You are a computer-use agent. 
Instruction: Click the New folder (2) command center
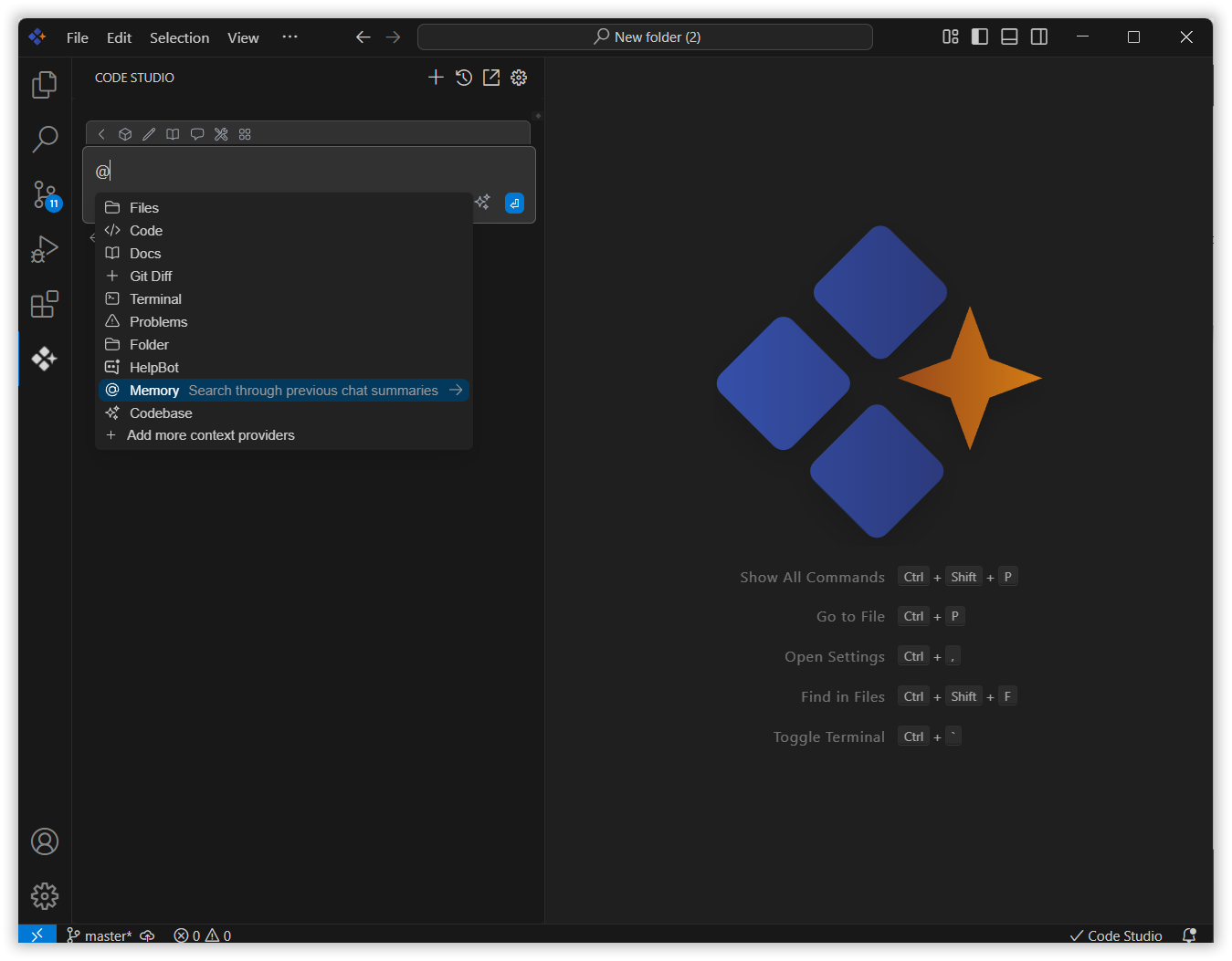click(x=645, y=37)
